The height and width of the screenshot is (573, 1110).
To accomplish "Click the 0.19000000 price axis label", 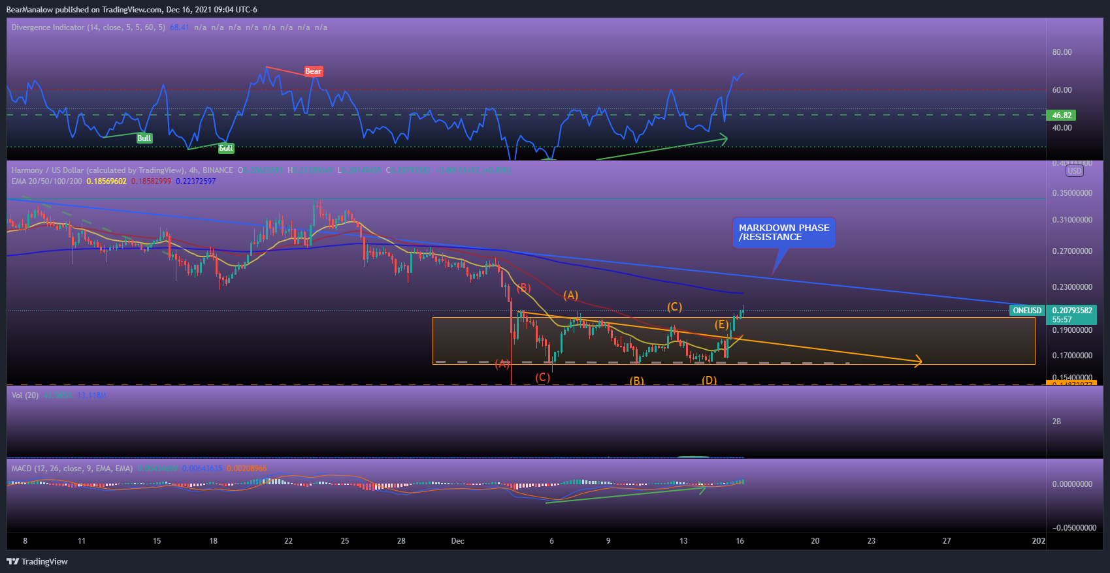I will (x=1072, y=330).
